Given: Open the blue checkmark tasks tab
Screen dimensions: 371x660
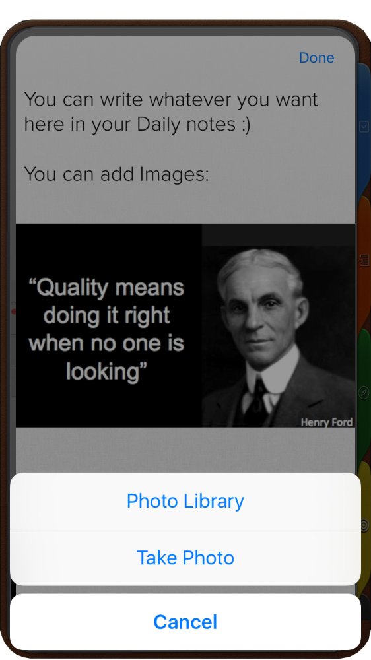Looking at the screenshot, I should (364, 126).
